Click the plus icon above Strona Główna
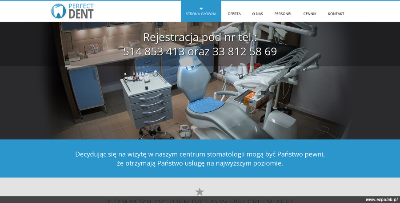400x203 pixels. 201,8
